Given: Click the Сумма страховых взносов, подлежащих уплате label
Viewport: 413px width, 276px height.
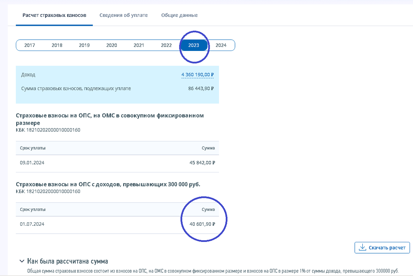Looking at the screenshot, I should click(x=76, y=88).
